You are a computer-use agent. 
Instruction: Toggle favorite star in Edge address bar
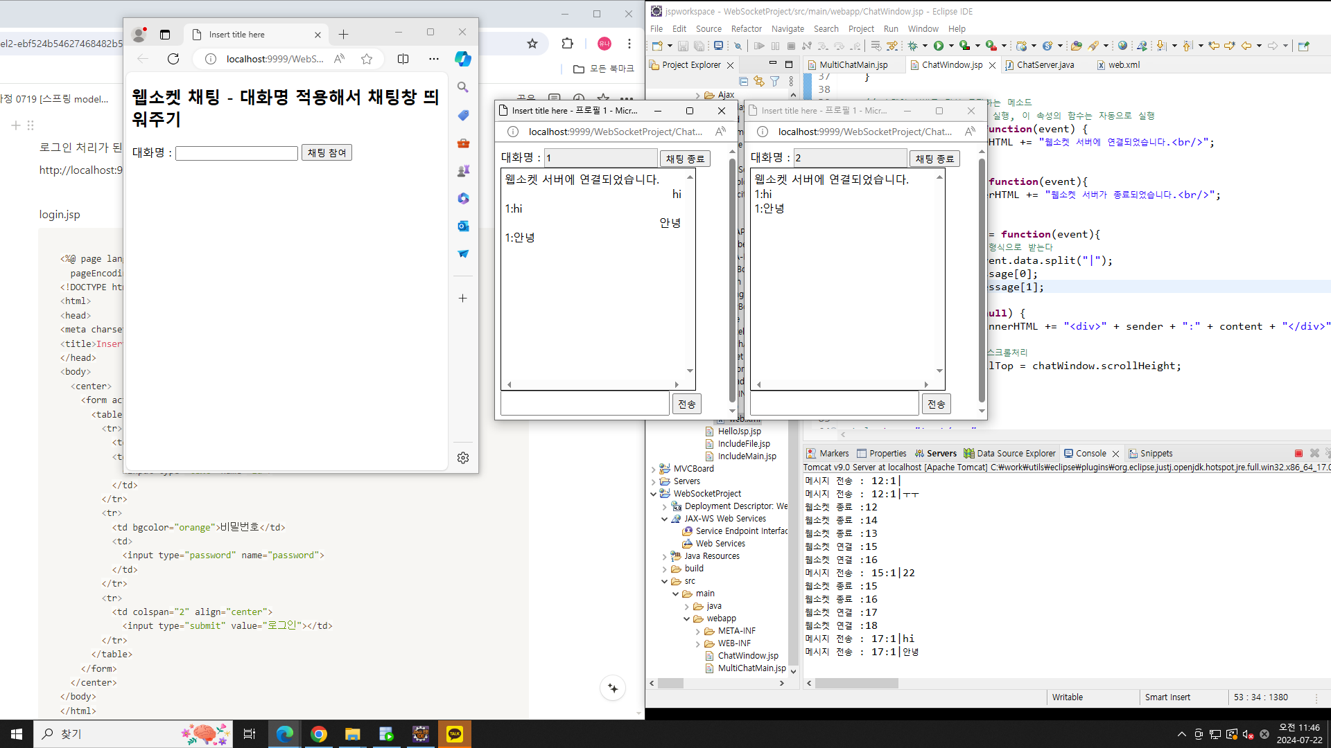point(367,59)
